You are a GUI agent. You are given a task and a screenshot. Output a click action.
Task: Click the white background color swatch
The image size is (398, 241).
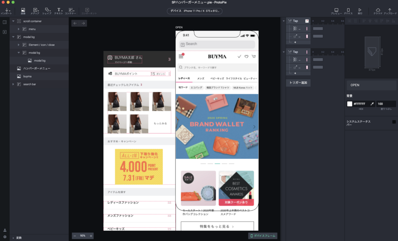click(x=350, y=104)
